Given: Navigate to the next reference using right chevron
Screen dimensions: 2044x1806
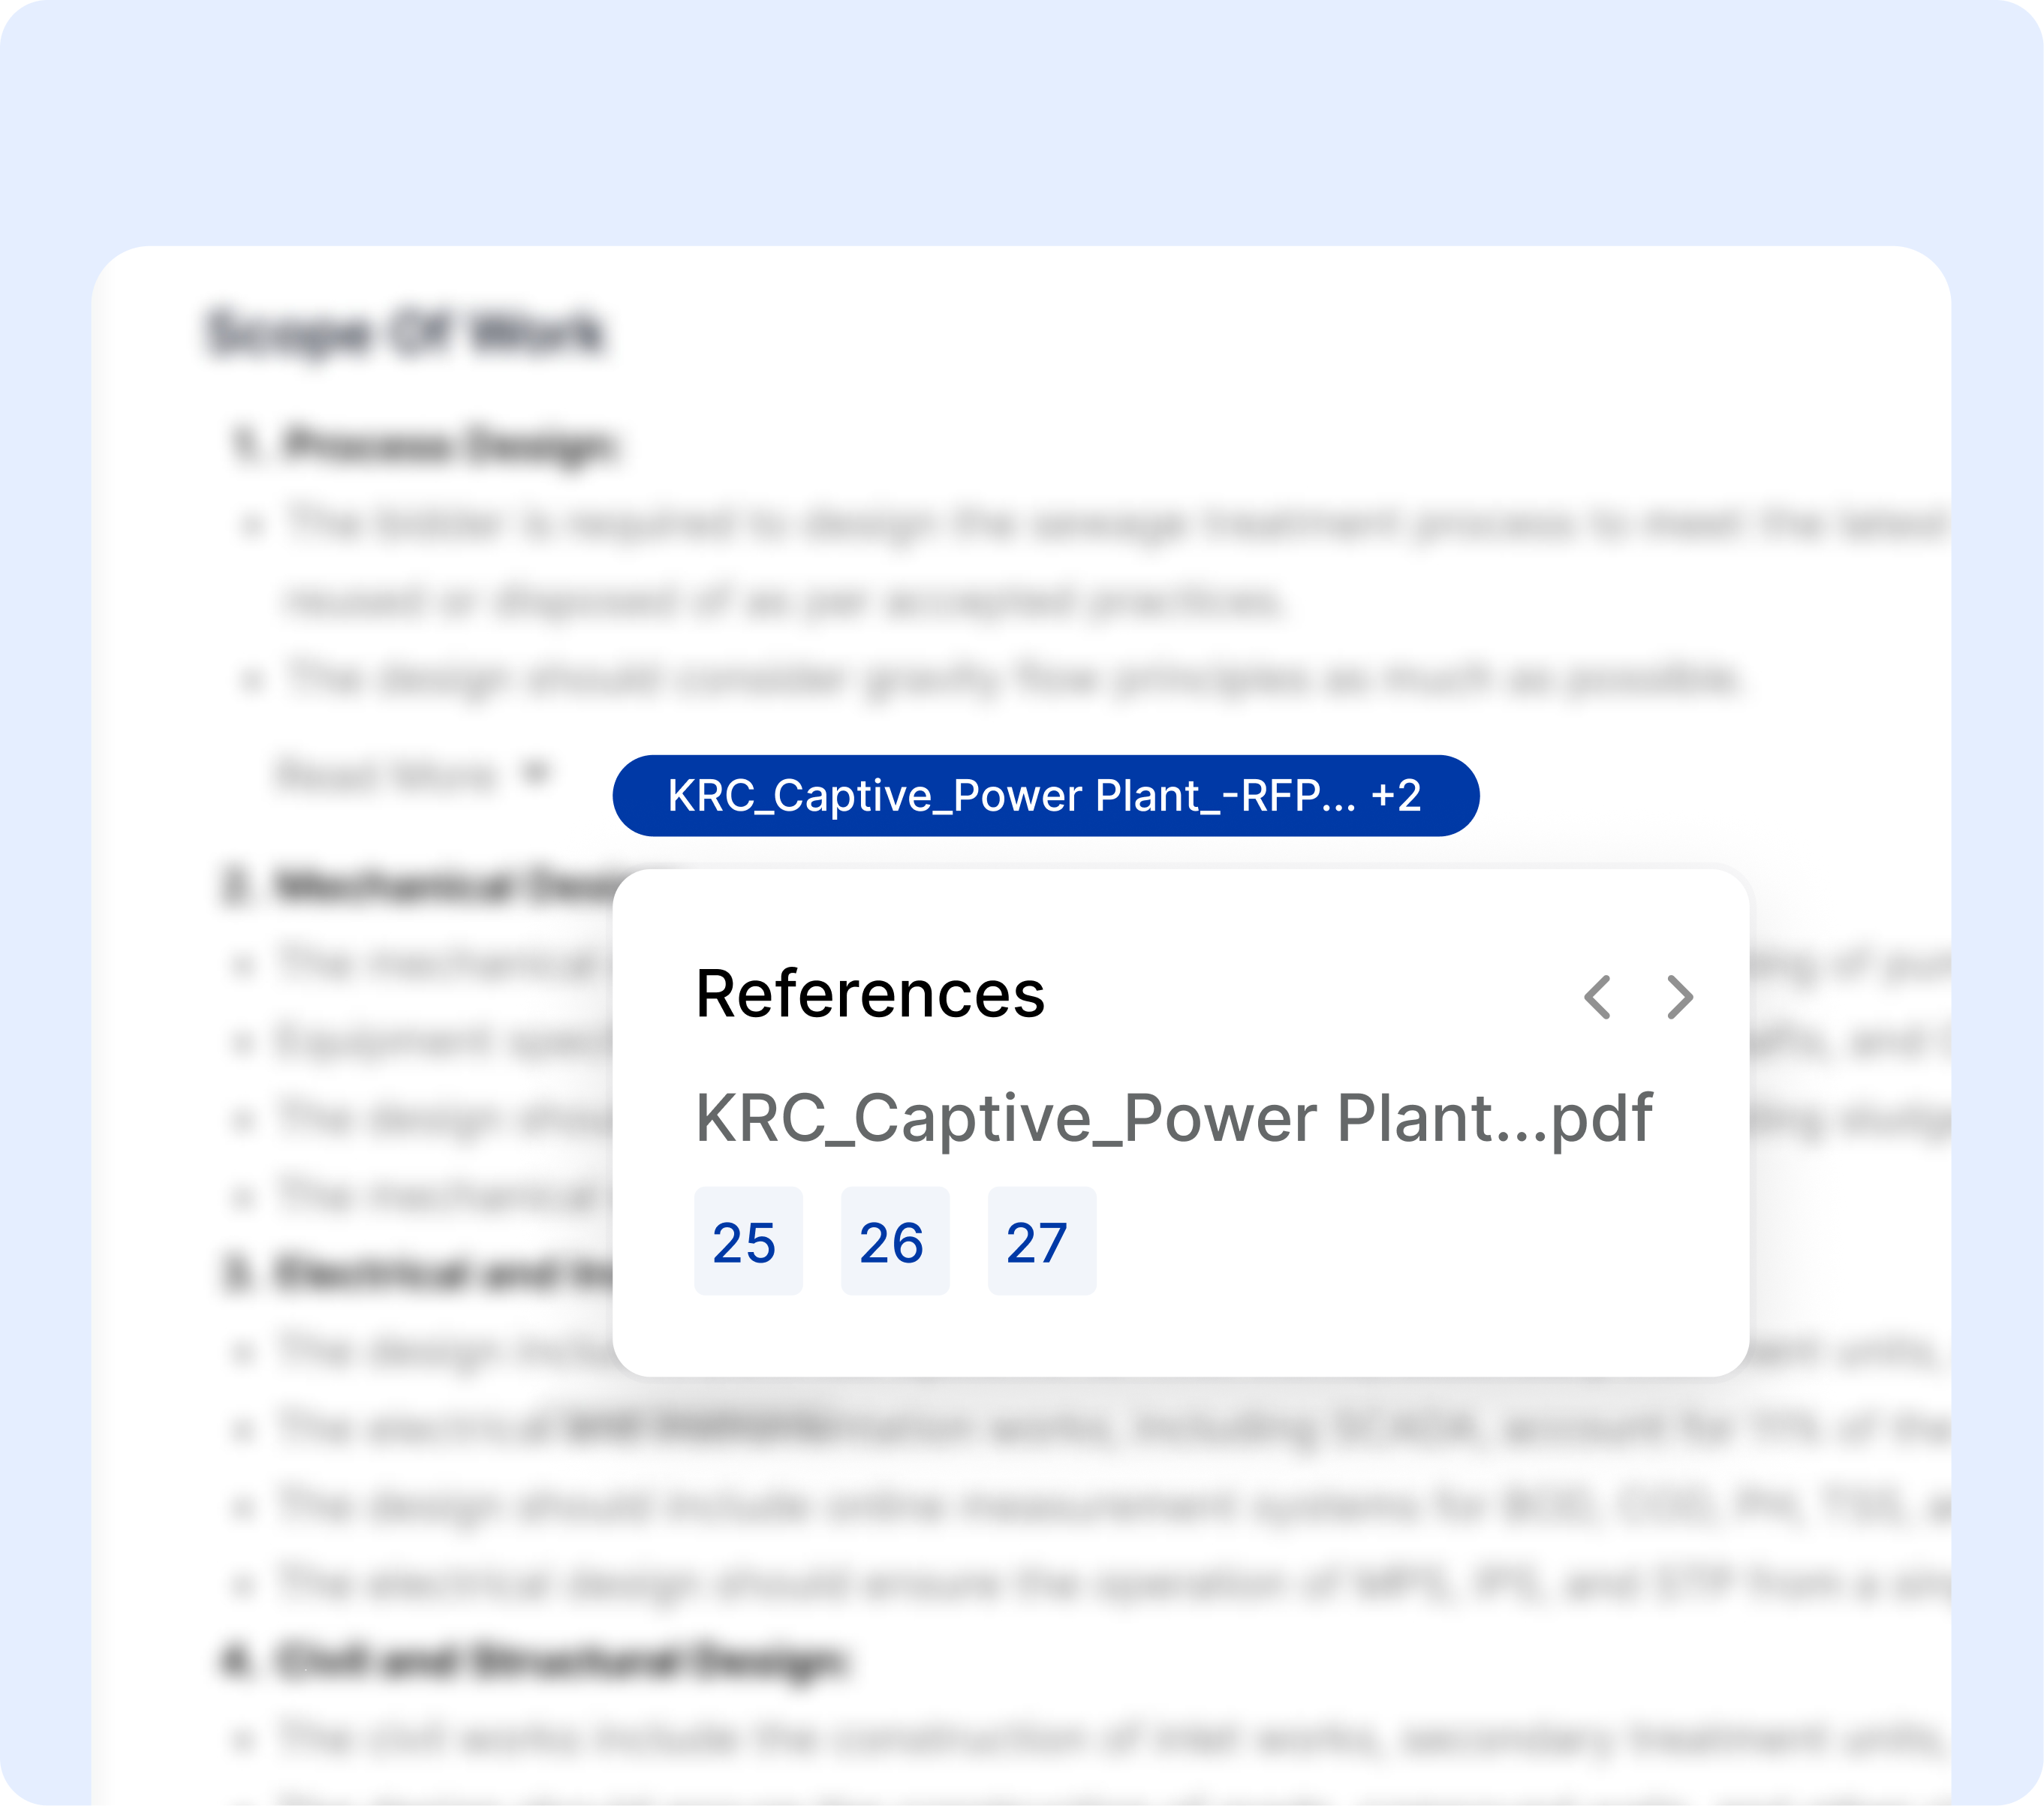Looking at the screenshot, I should point(1680,995).
